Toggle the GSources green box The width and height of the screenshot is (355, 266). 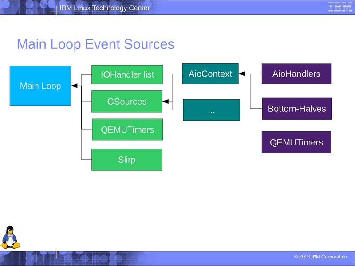127,102
